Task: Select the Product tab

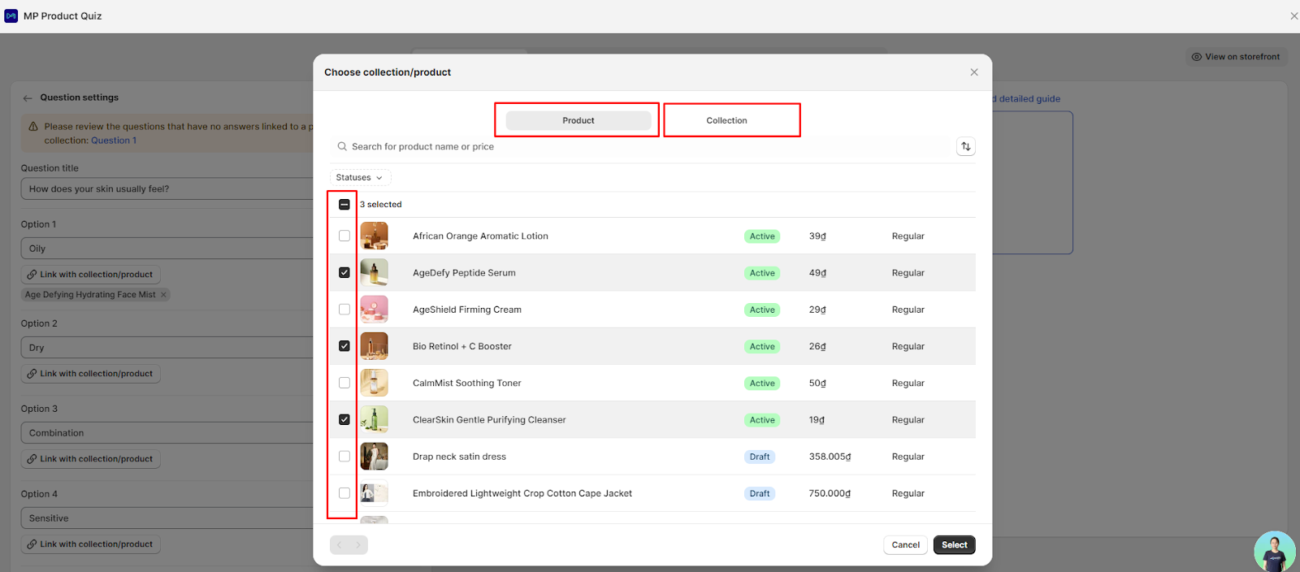Action: coord(578,120)
